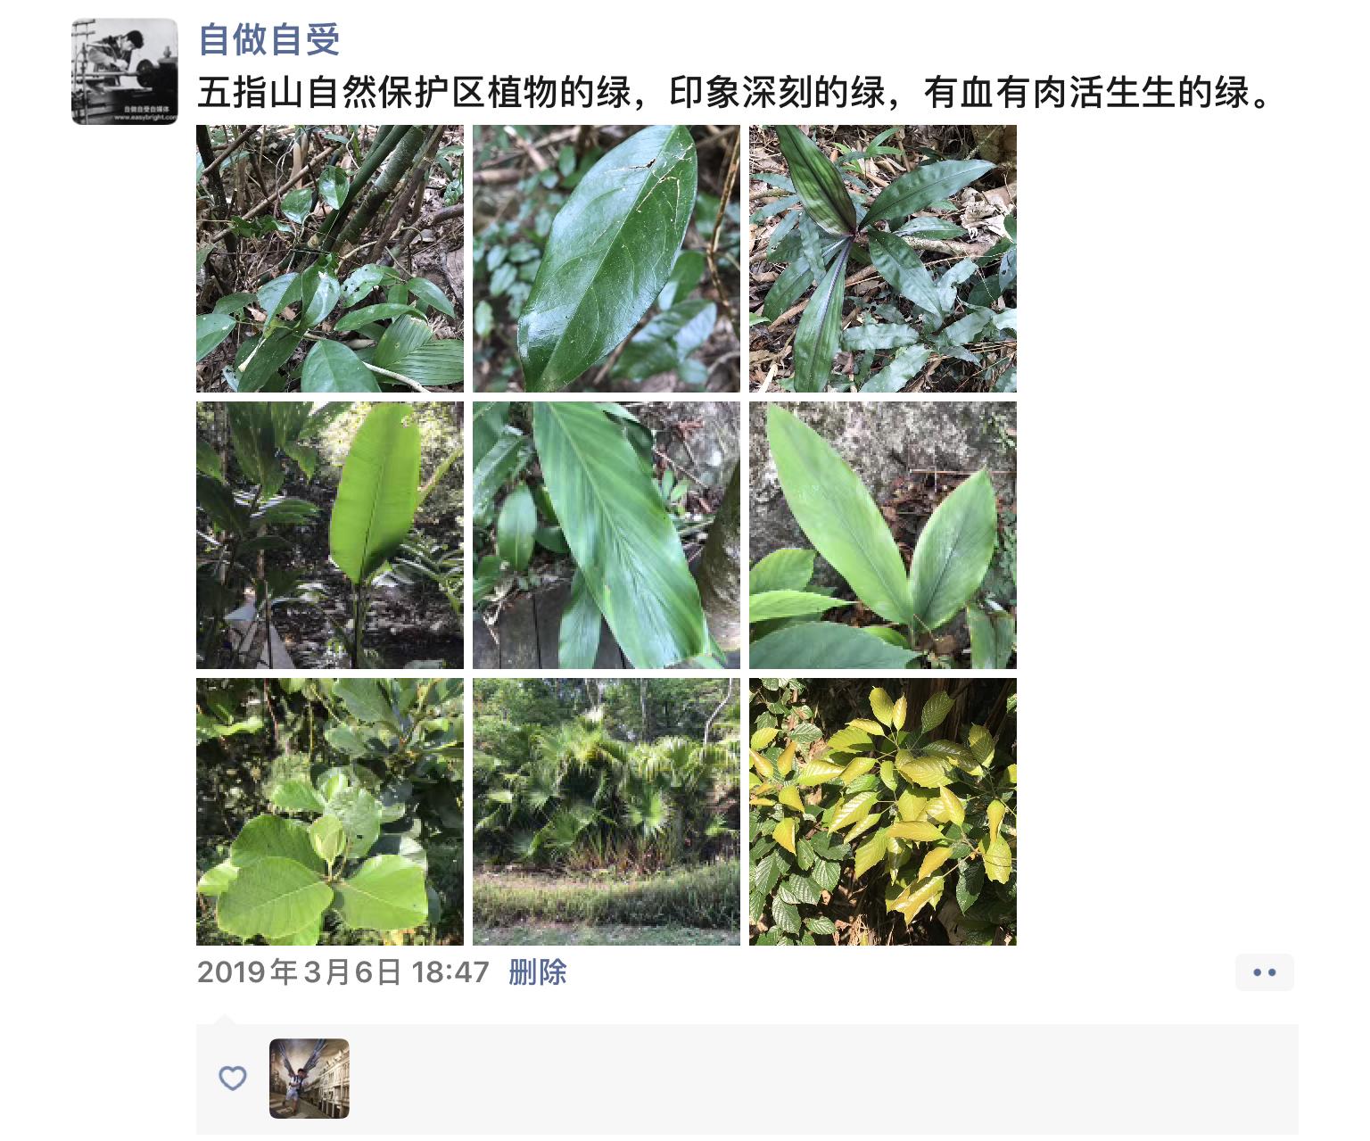1370x1141 pixels.
Task: Open the upright banana-like leaf photo
Action: (x=330, y=535)
